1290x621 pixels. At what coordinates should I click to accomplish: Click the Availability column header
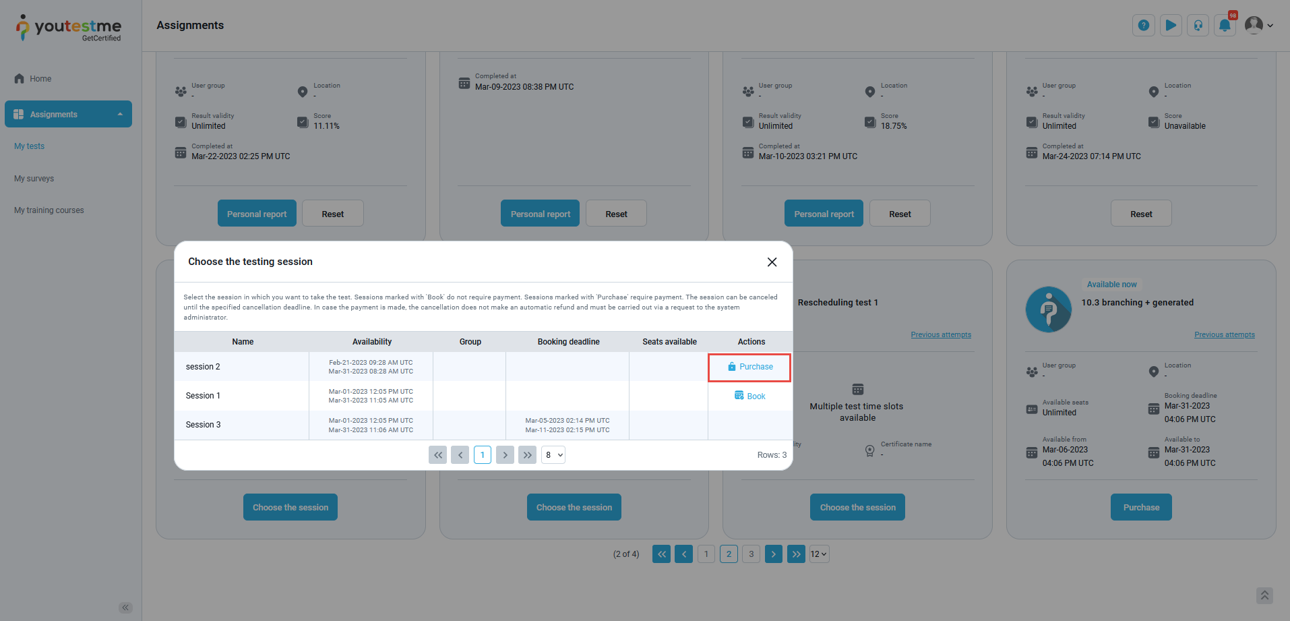click(372, 342)
